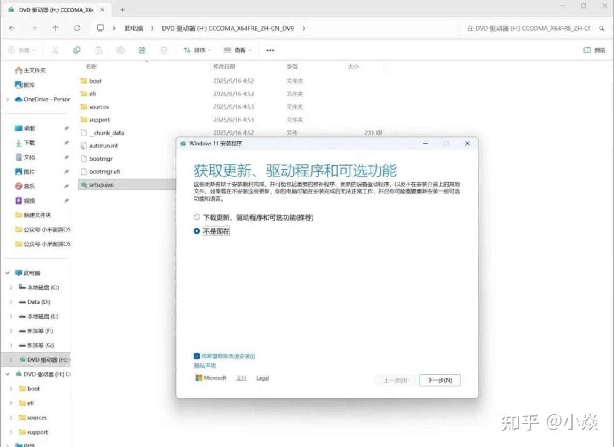Click the chevron after the DVD drive path
This screenshot has height=447, width=614.
tap(304, 28)
